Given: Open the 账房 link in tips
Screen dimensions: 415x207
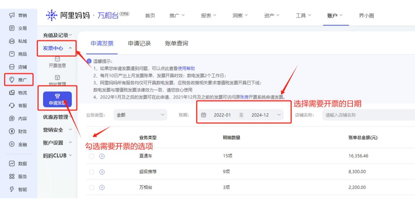Looking at the screenshot, I should pyautogui.click(x=244, y=97).
